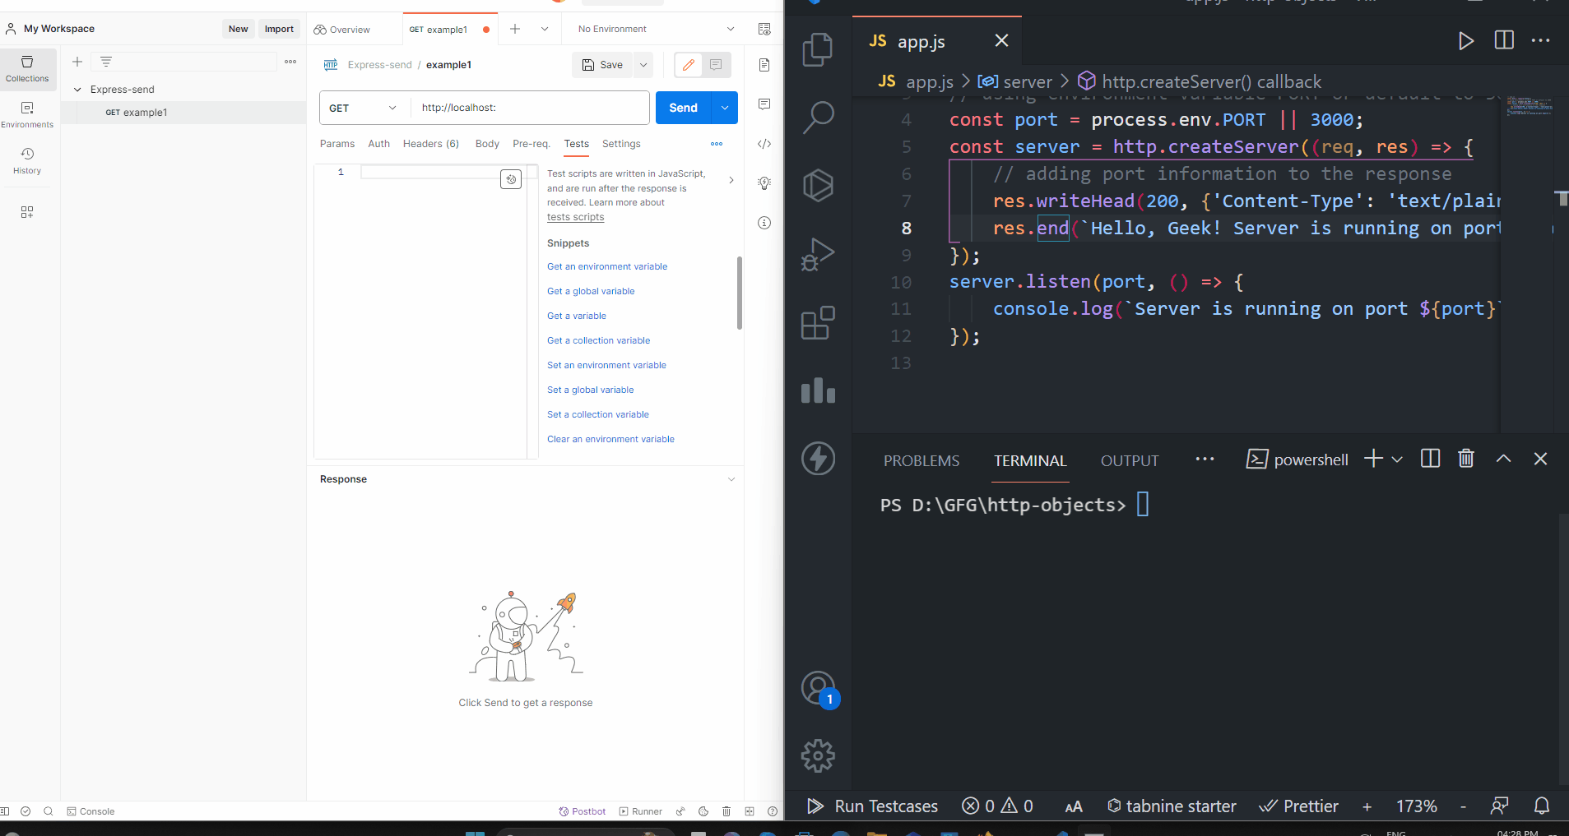
Task: Open comments pane icon in Postman
Action: (x=764, y=104)
